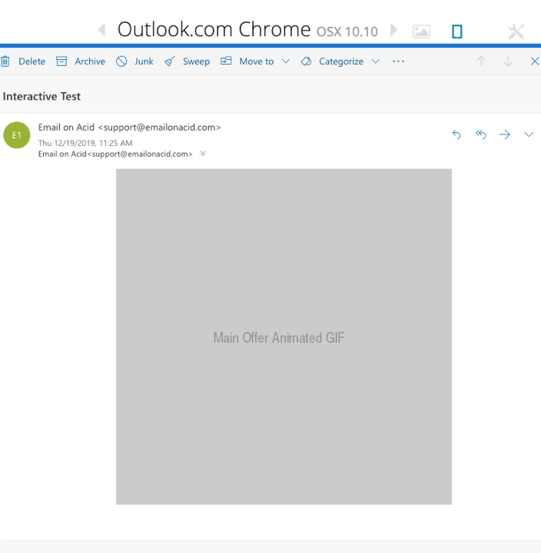Screen dimensions: 541x553
Task: Close the email reading pane
Action: coord(535,61)
